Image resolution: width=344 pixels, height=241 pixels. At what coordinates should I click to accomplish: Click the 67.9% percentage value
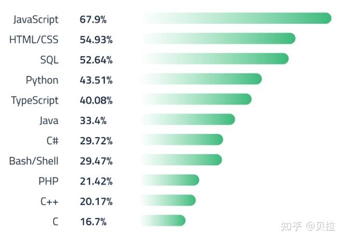tap(93, 20)
